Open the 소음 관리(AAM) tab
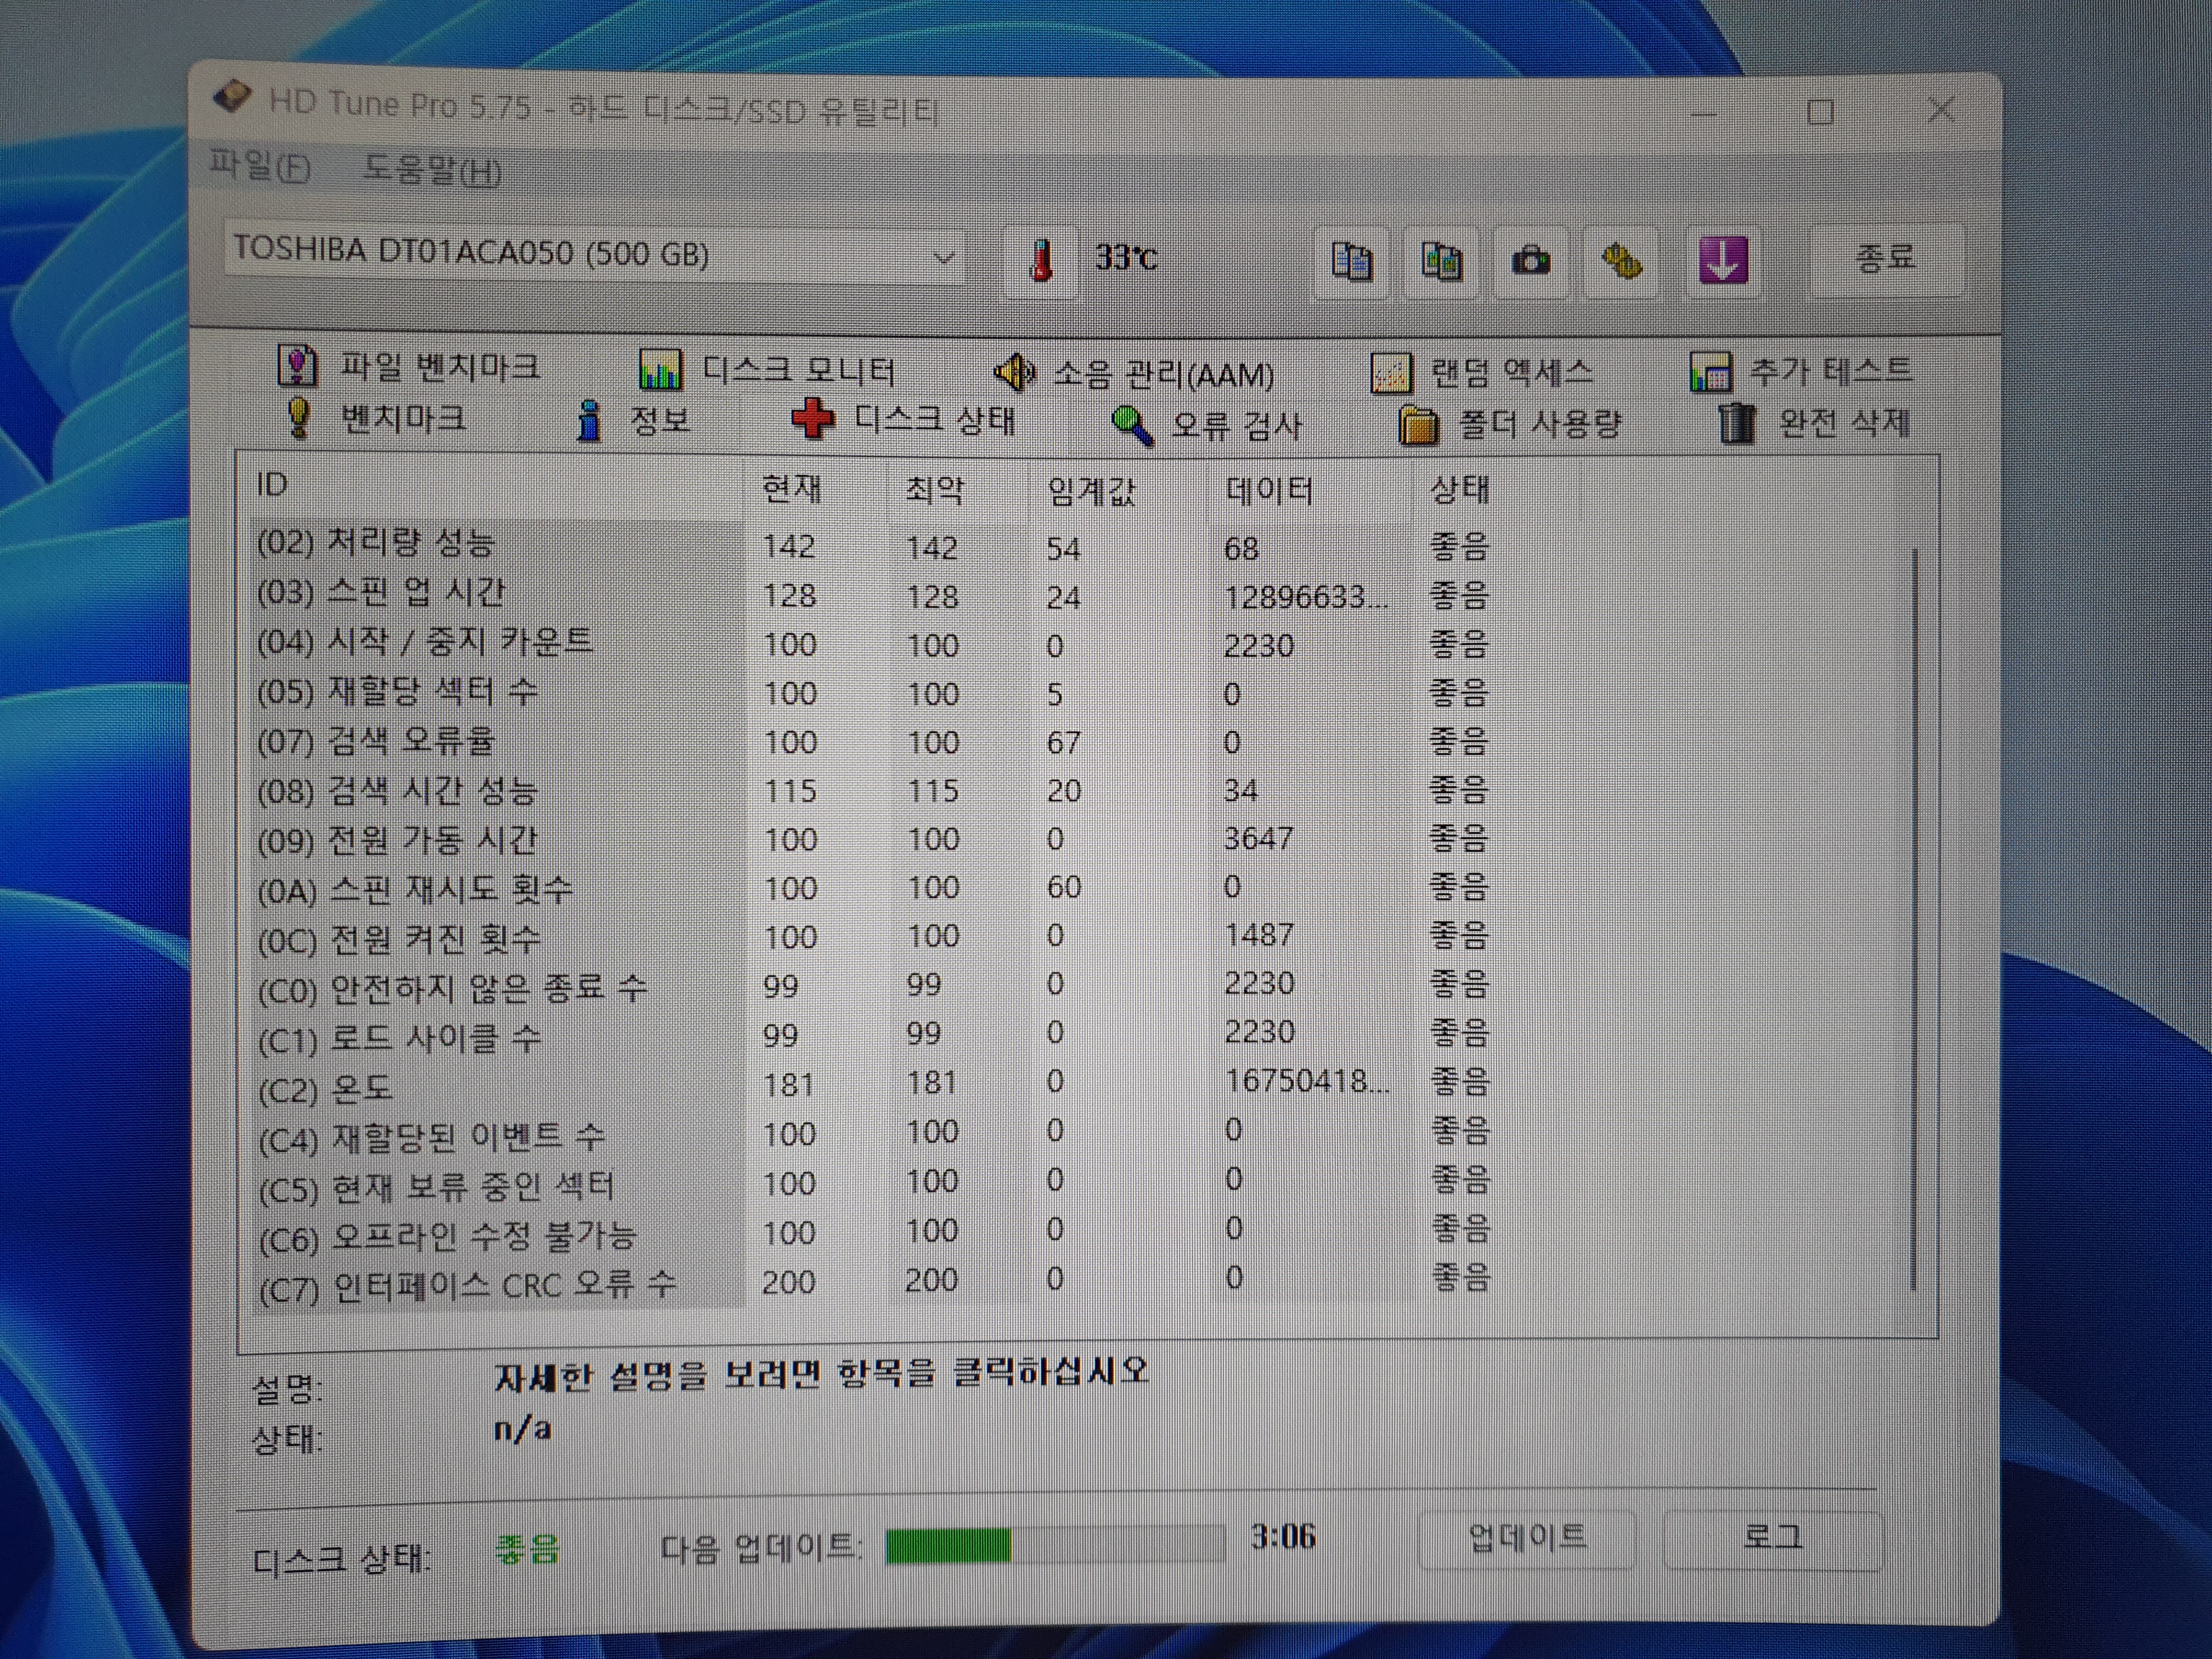This screenshot has height=1659, width=2212. click(x=1134, y=373)
